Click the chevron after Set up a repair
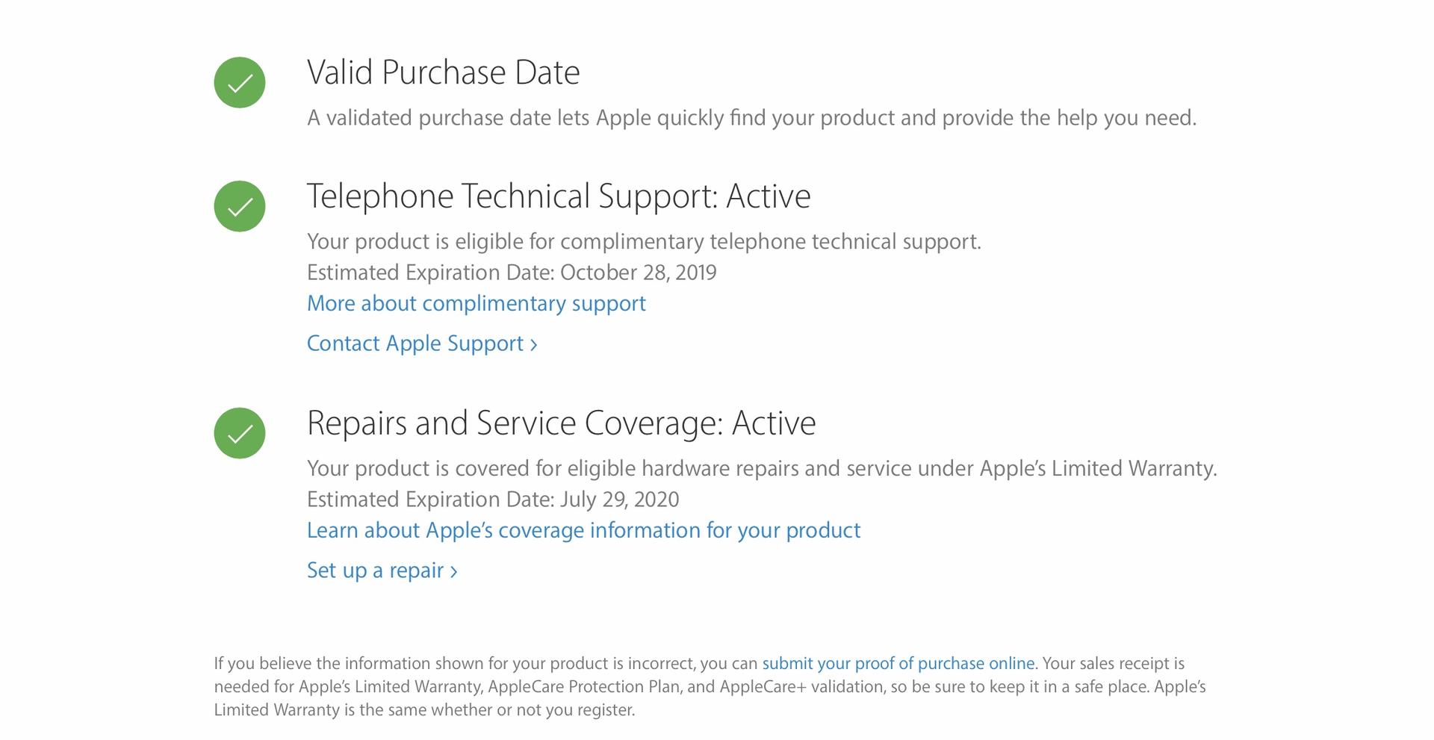The image size is (1434, 740). [453, 572]
